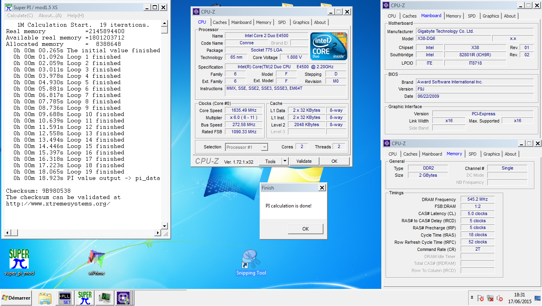Open the Snipping Tool desktop shortcut
The width and height of the screenshot is (542, 306).
[251, 262]
